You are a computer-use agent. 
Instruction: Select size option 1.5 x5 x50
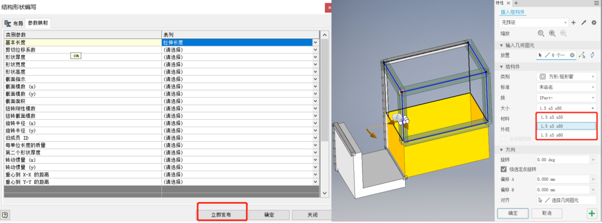(566, 117)
